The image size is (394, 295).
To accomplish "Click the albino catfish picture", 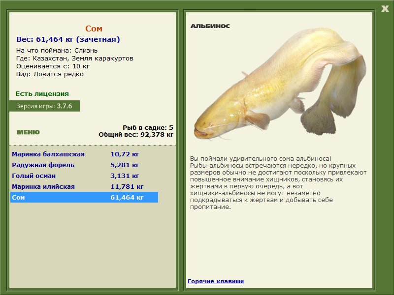I will pos(280,84).
